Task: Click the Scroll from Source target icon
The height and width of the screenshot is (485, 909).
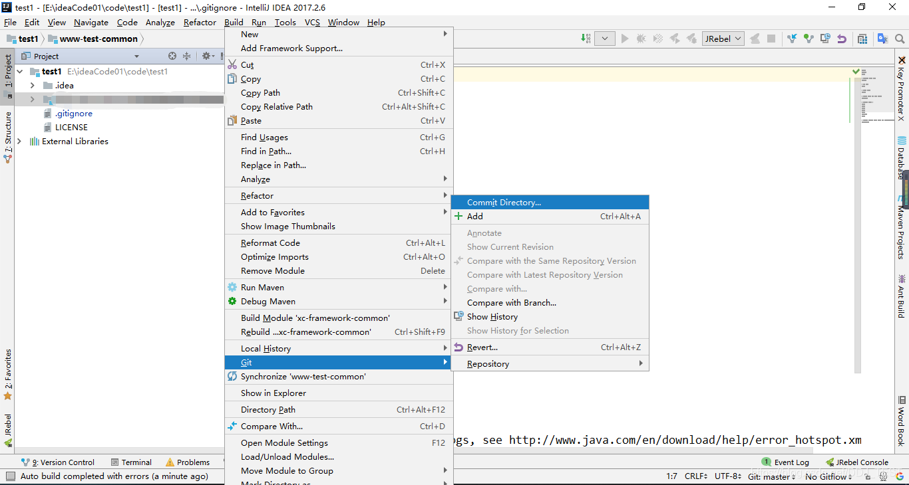Action: point(172,56)
